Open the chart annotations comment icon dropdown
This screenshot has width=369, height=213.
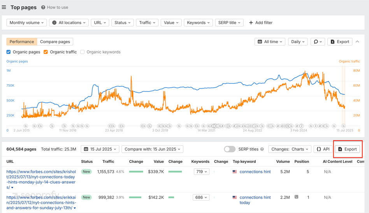click(318, 42)
